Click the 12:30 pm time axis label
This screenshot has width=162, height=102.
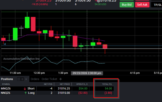click(39, 73)
